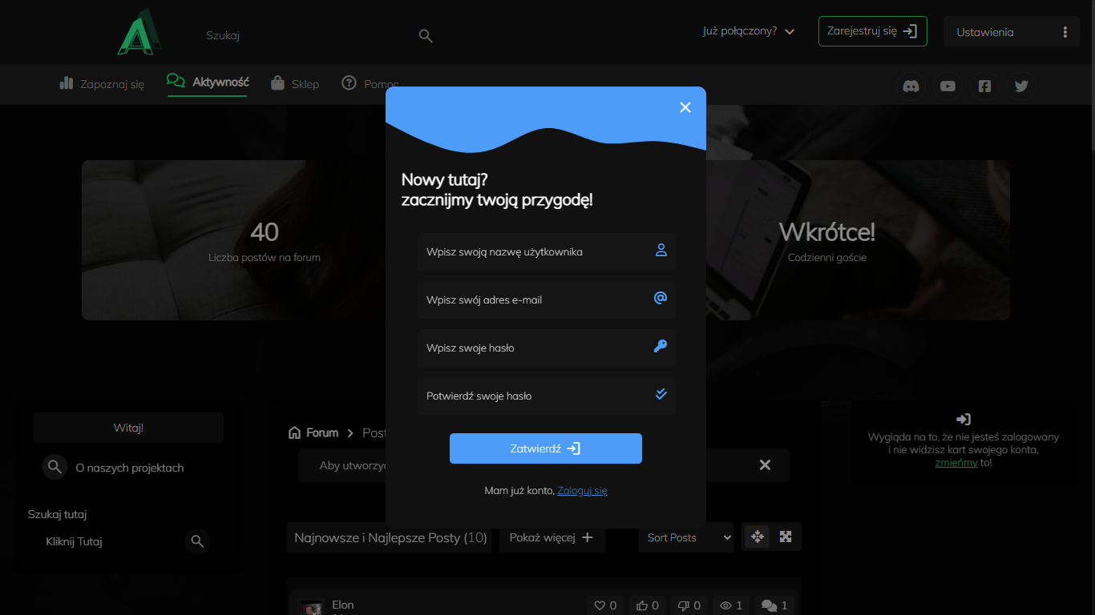The height and width of the screenshot is (615, 1095).
Task: Switch to the four-arrows layout view
Action: (x=758, y=537)
